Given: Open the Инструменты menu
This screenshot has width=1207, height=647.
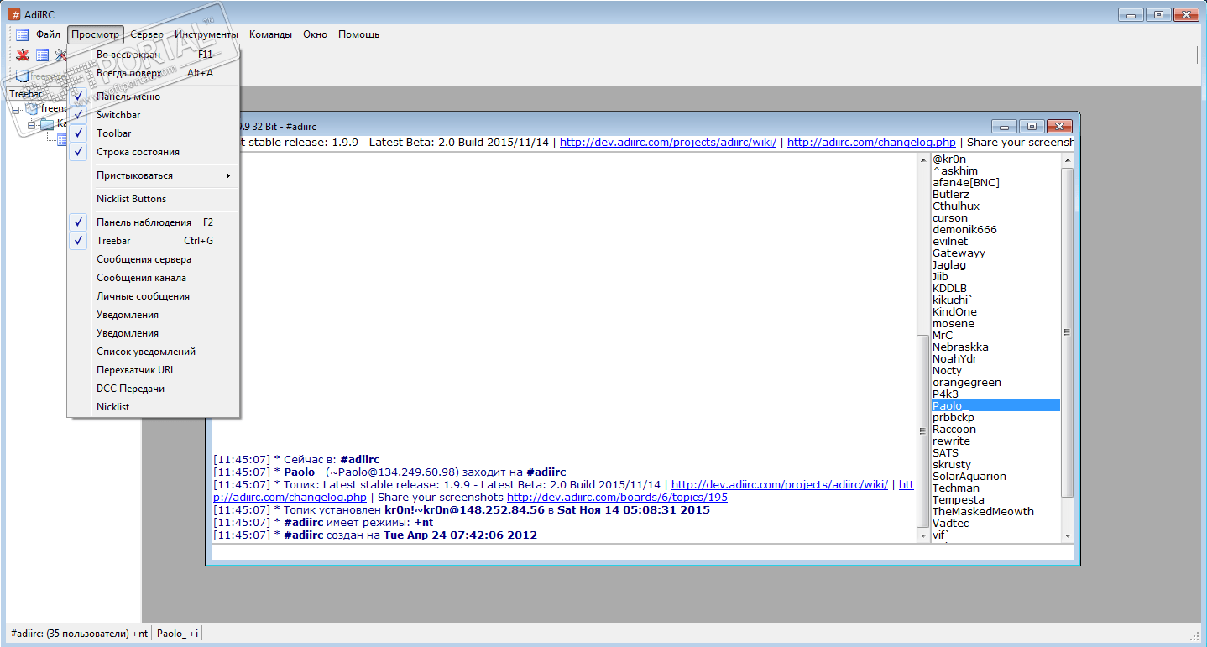Looking at the screenshot, I should coord(206,34).
